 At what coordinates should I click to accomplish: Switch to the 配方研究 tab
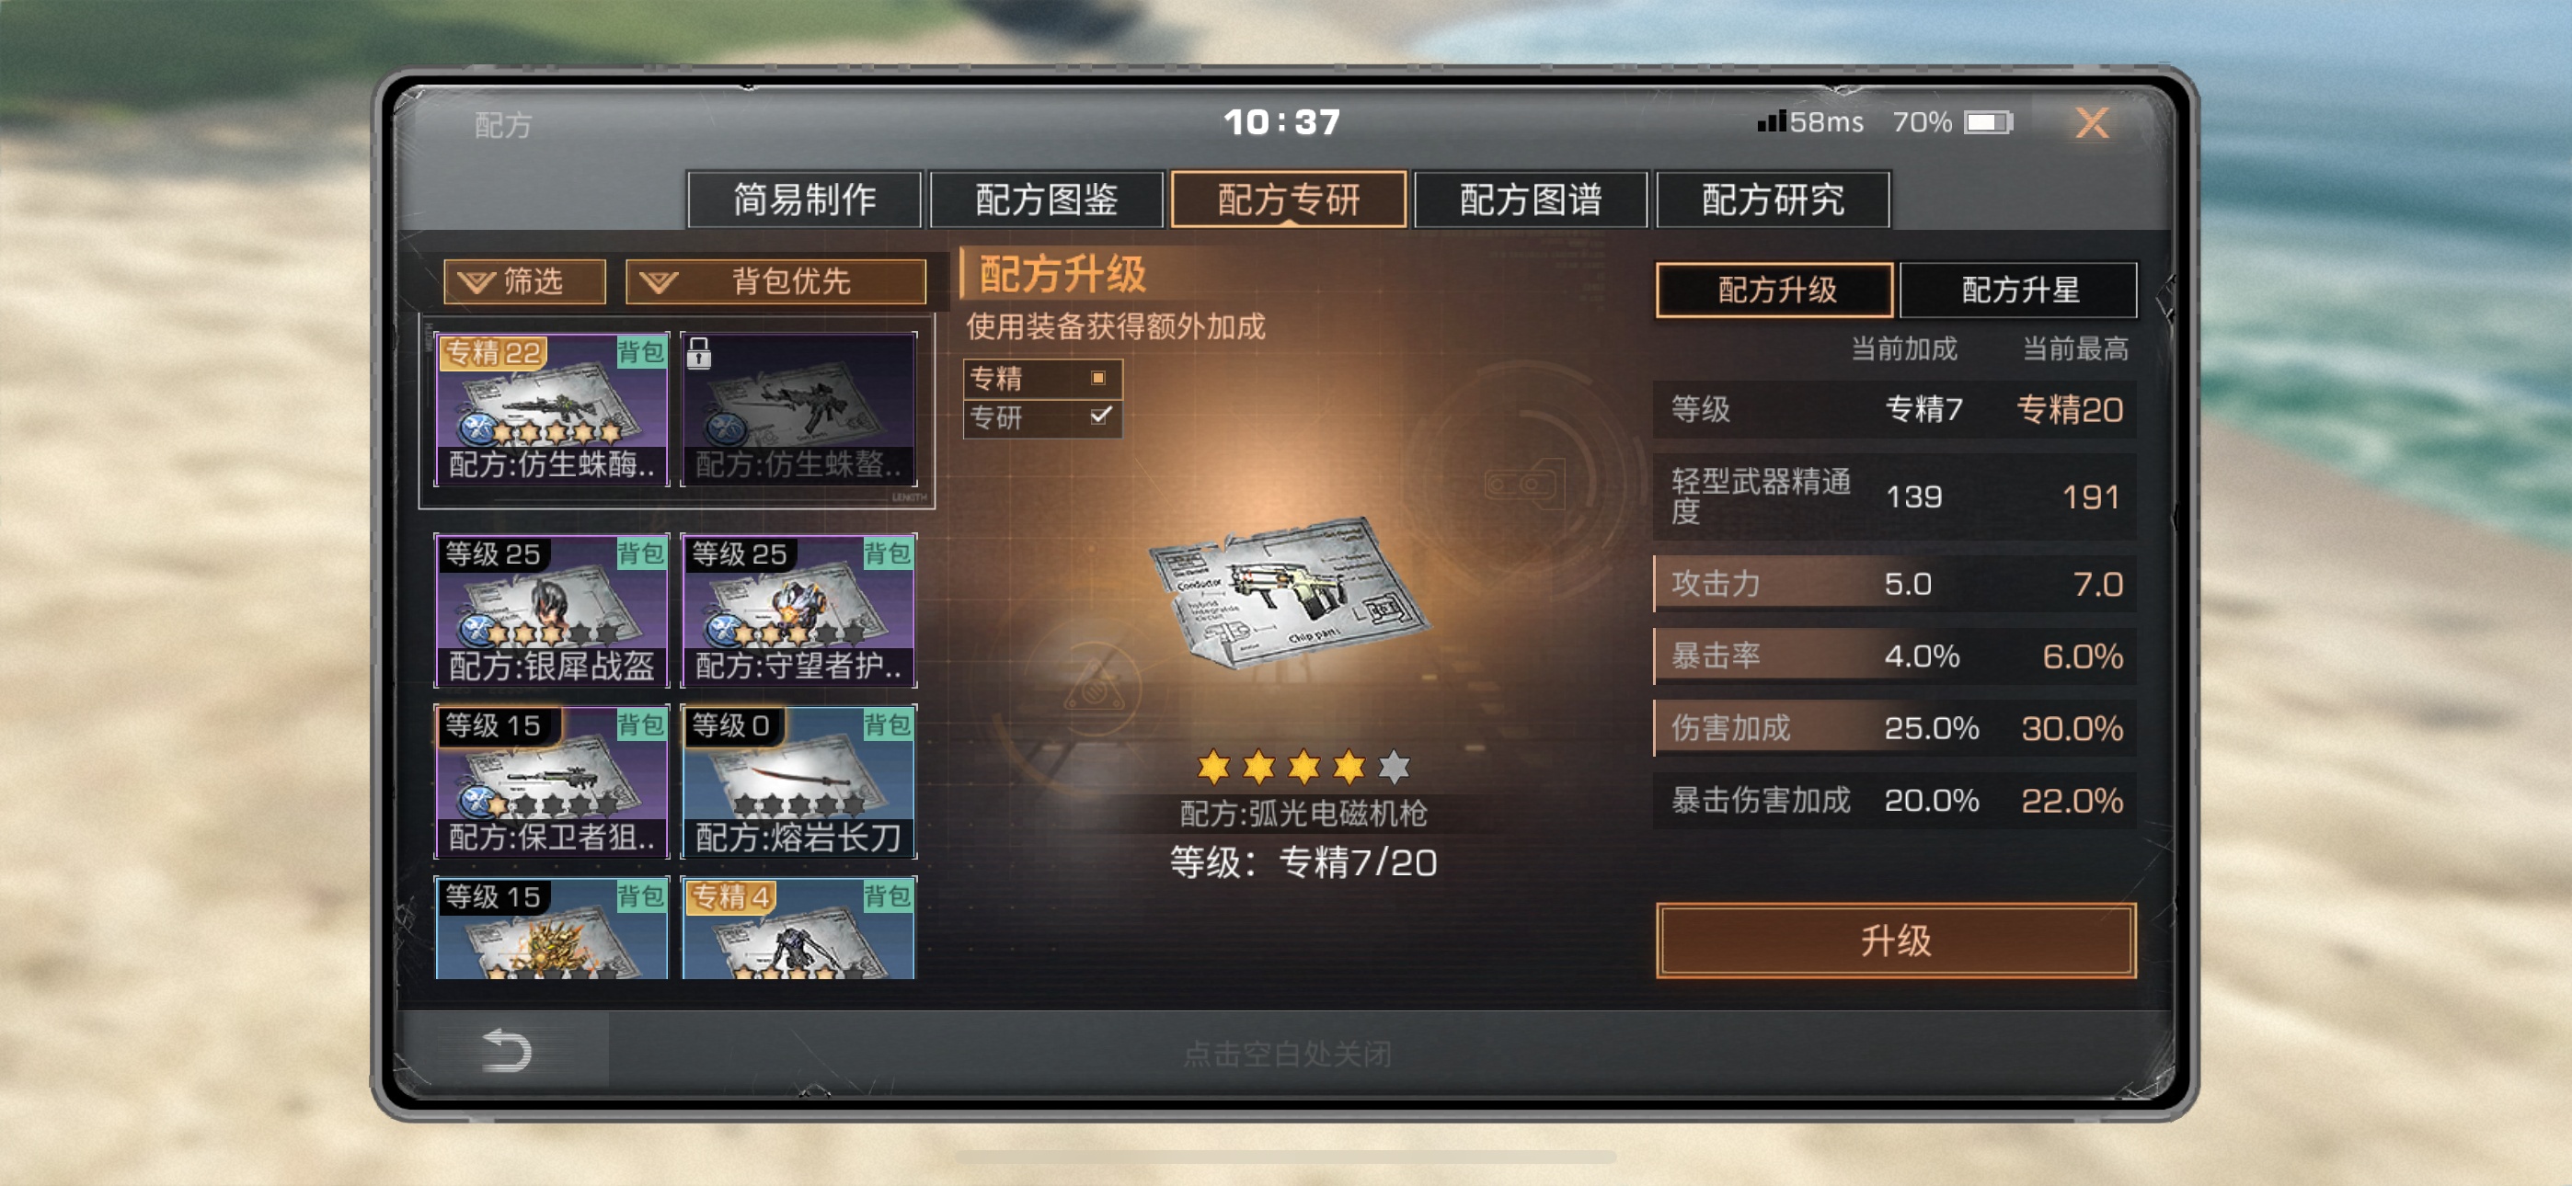tap(1773, 200)
